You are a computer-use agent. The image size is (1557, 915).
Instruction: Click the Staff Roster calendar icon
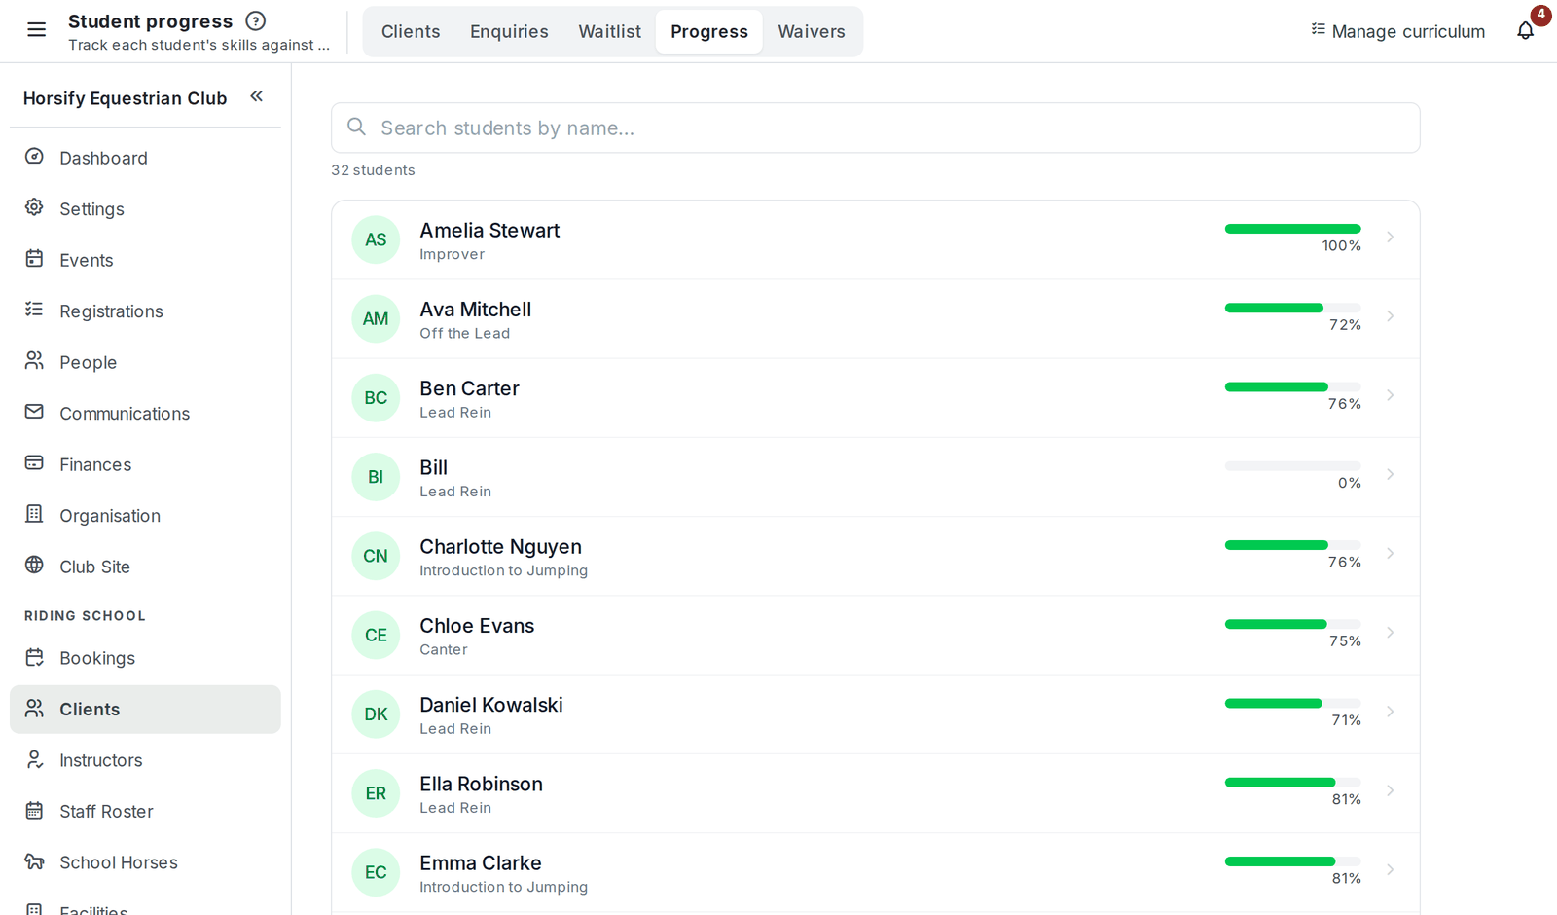click(x=34, y=811)
